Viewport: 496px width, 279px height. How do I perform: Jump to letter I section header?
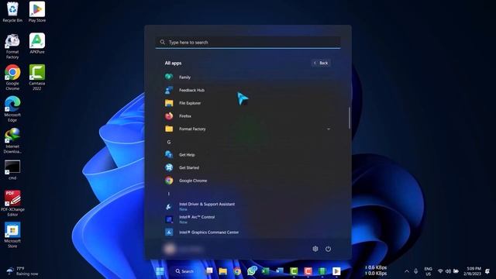click(169, 194)
